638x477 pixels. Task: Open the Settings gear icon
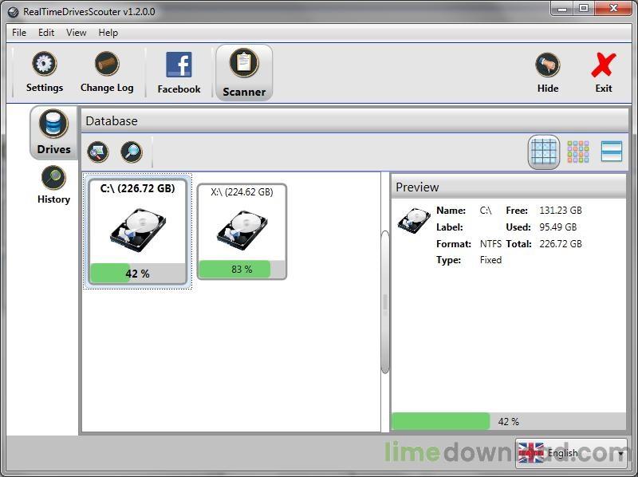click(44, 65)
